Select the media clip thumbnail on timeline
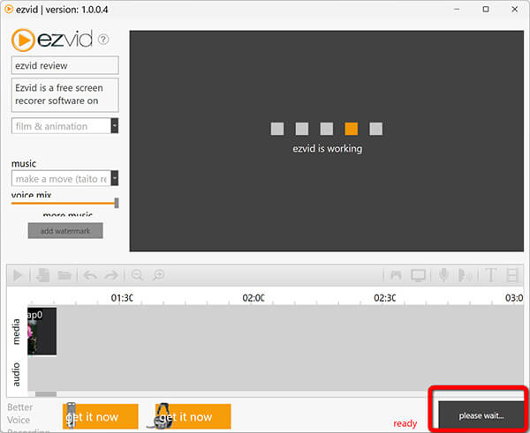Image resolution: width=530 pixels, height=433 pixels. coord(42,331)
